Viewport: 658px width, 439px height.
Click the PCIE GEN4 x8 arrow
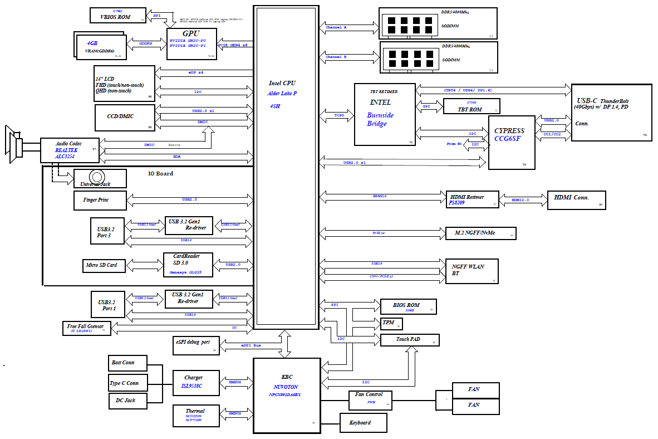click(x=235, y=44)
